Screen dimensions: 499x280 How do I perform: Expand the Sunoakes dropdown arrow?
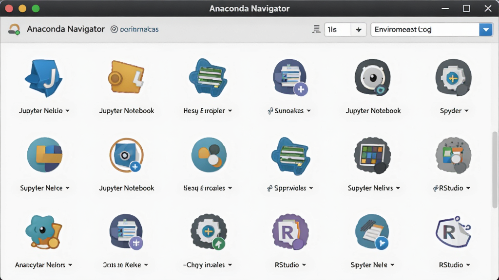[x=308, y=111]
